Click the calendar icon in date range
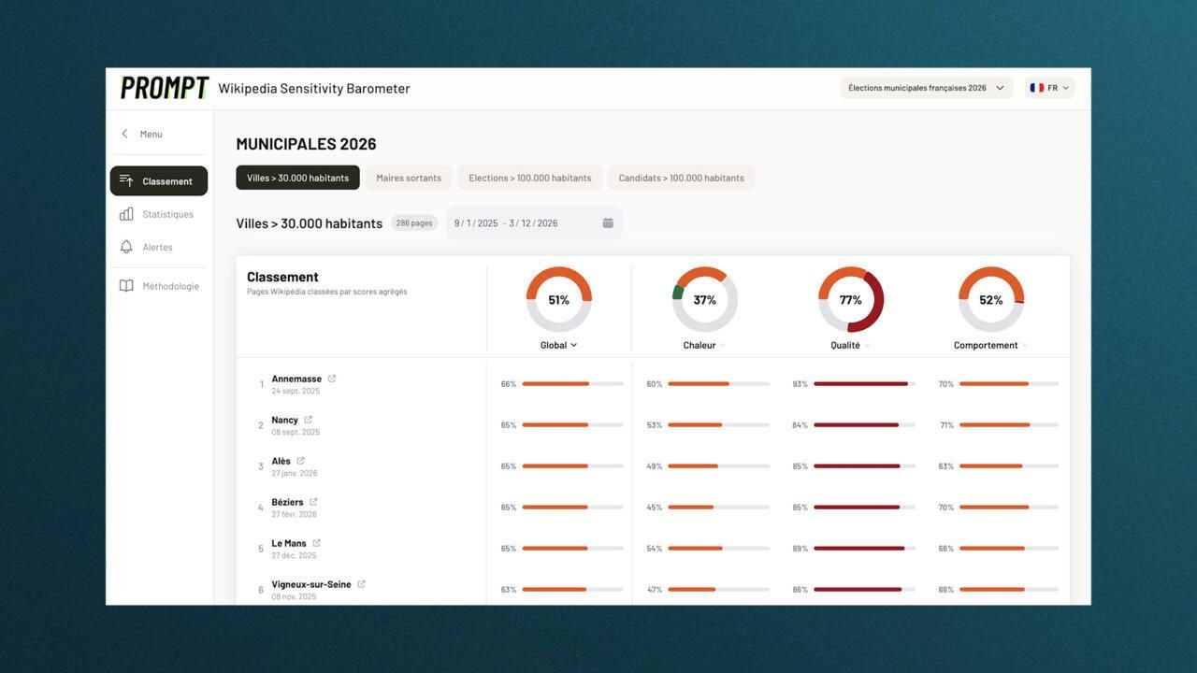This screenshot has width=1197, height=673. 608,223
